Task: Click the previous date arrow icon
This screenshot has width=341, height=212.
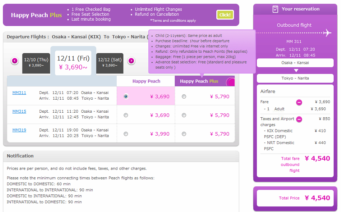Action: [x=14, y=60]
